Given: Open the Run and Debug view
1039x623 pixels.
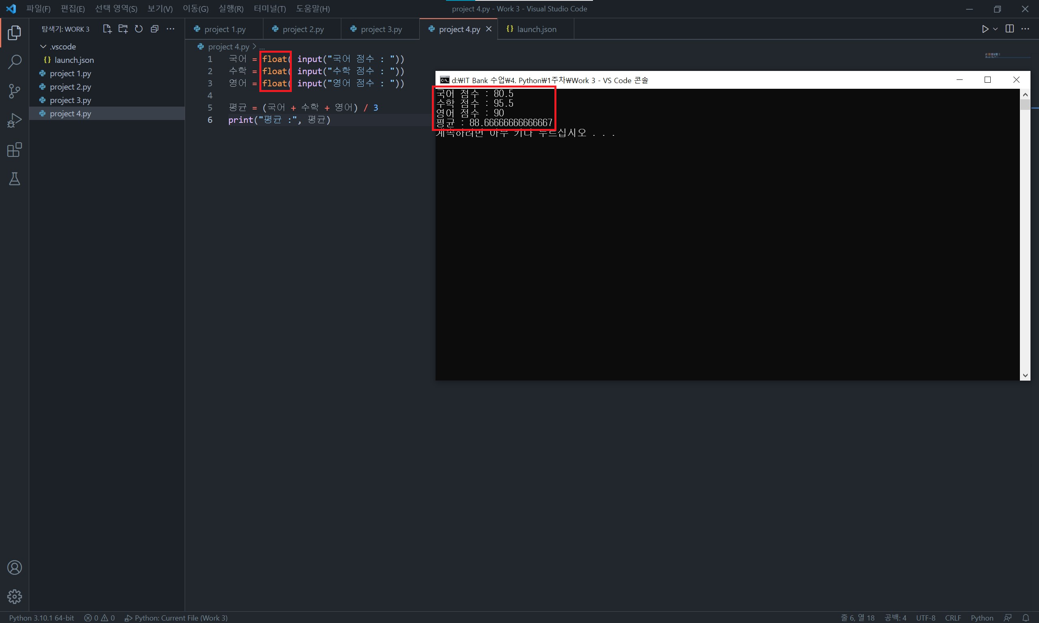Looking at the screenshot, I should (x=14, y=120).
